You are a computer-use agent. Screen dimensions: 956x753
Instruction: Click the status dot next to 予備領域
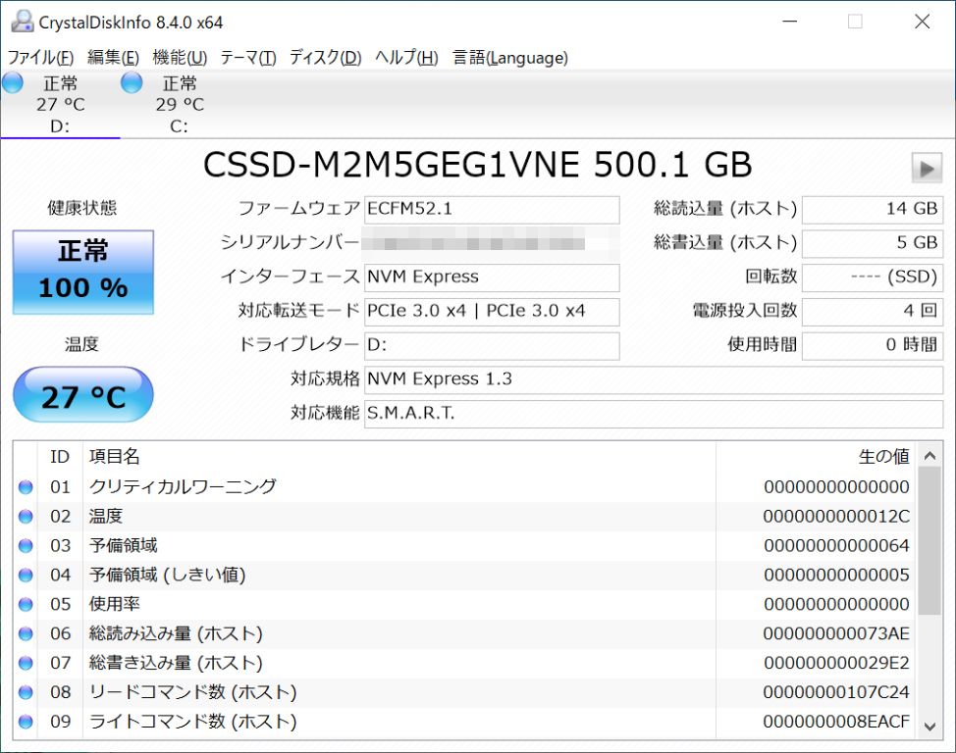pos(25,545)
